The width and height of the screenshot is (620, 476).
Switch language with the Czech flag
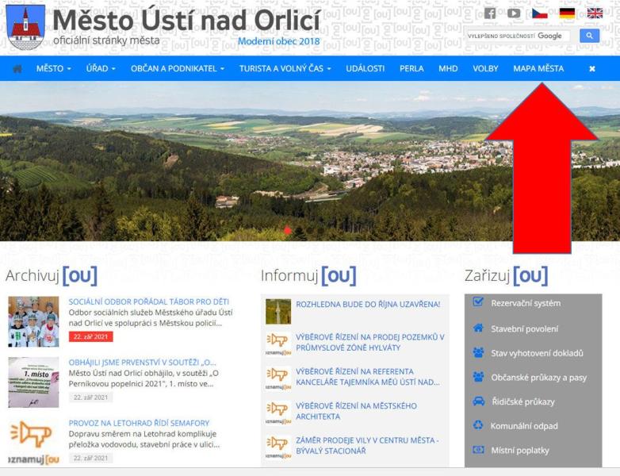click(540, 13)
